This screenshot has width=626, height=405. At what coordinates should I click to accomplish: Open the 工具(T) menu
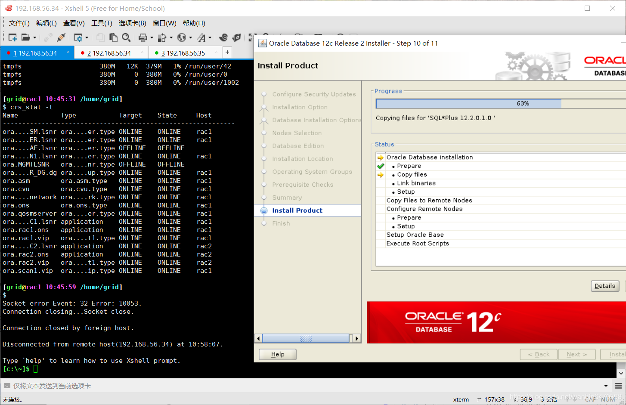(102, 23)
